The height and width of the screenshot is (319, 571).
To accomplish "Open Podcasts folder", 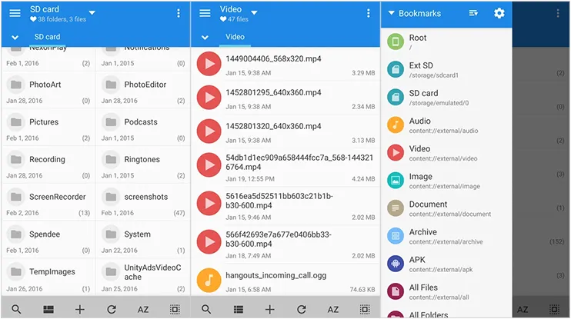I will (143, 128).
